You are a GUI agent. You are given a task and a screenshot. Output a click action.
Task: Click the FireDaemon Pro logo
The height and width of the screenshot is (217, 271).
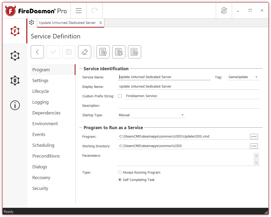[x=36, y=11]
